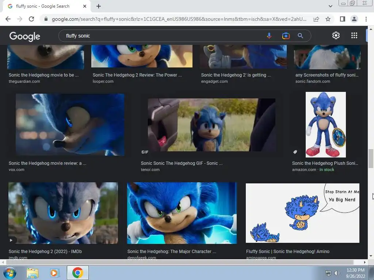
Task: Go back to the previous page
Action: click(8, 19)
